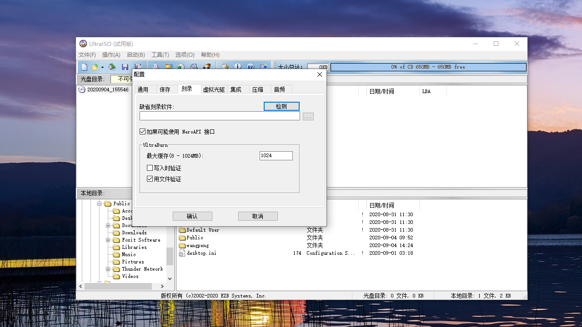Uncheck 如果可能使用 NeroAPI 接口

pos(143,132)
